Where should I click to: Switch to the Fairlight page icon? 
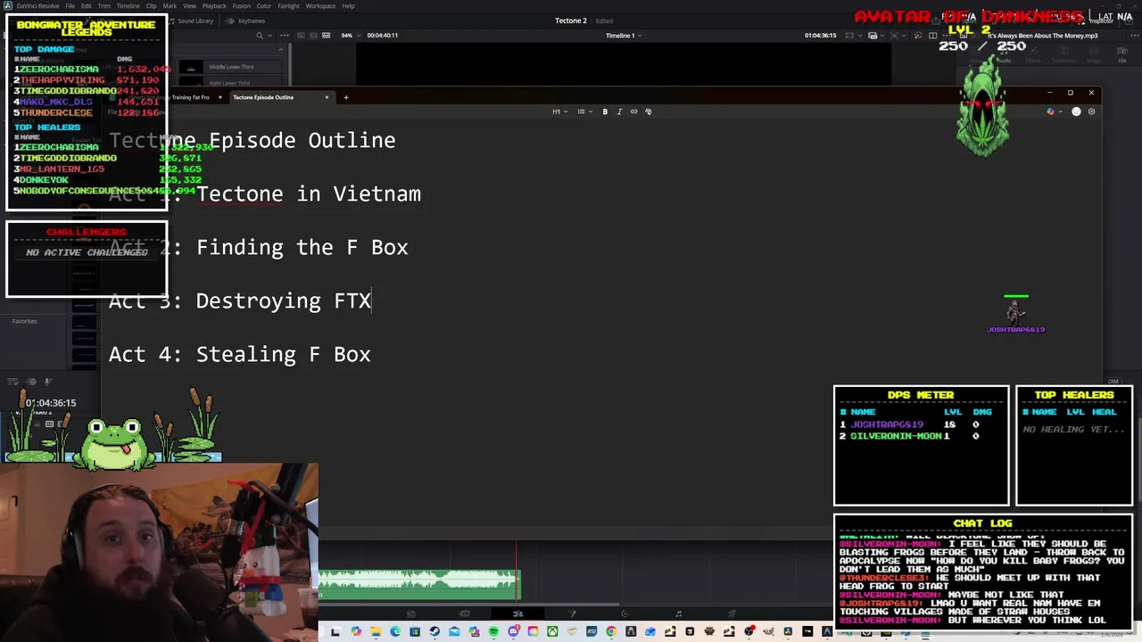679,613
